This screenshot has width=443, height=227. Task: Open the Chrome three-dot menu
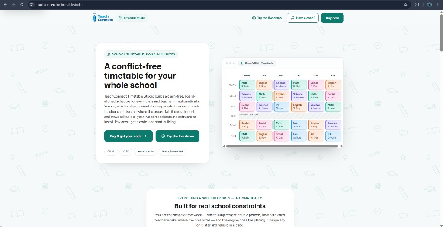(438, 4)
